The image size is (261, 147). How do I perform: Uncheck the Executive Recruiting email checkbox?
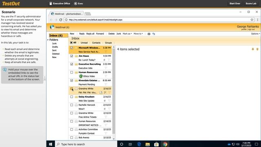point(72,64)
